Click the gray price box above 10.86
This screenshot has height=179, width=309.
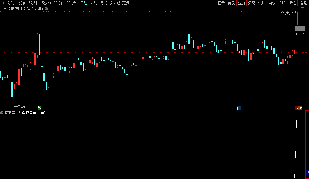pyautogui.click(x=300, y=28)
